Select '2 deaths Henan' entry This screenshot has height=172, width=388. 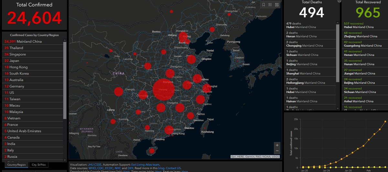311,35
